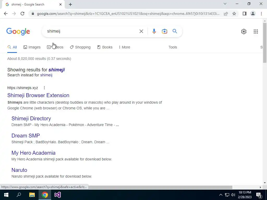Image resolution: width=267 pixels, height=200 pixels.
Task: Bookmark this page with the star icon
Action: [234, 14]
